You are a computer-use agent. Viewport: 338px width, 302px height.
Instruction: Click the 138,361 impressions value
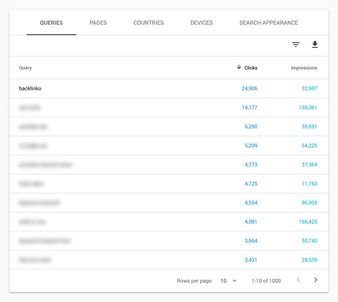(308, 108)
